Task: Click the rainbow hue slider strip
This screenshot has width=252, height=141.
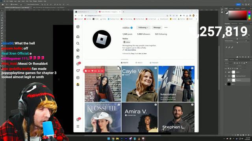Action: point(249,15)
